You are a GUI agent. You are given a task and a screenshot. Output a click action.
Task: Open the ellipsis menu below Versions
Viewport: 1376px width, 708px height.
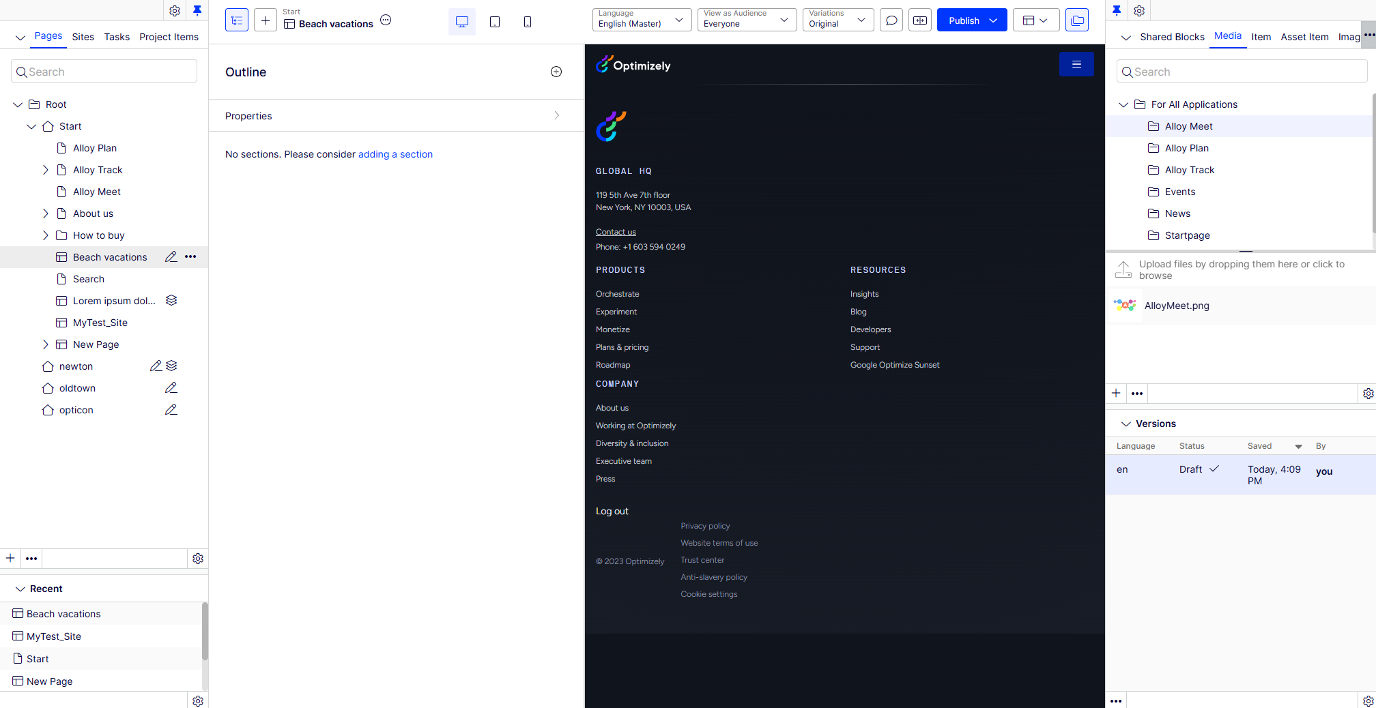point(1116,700)
